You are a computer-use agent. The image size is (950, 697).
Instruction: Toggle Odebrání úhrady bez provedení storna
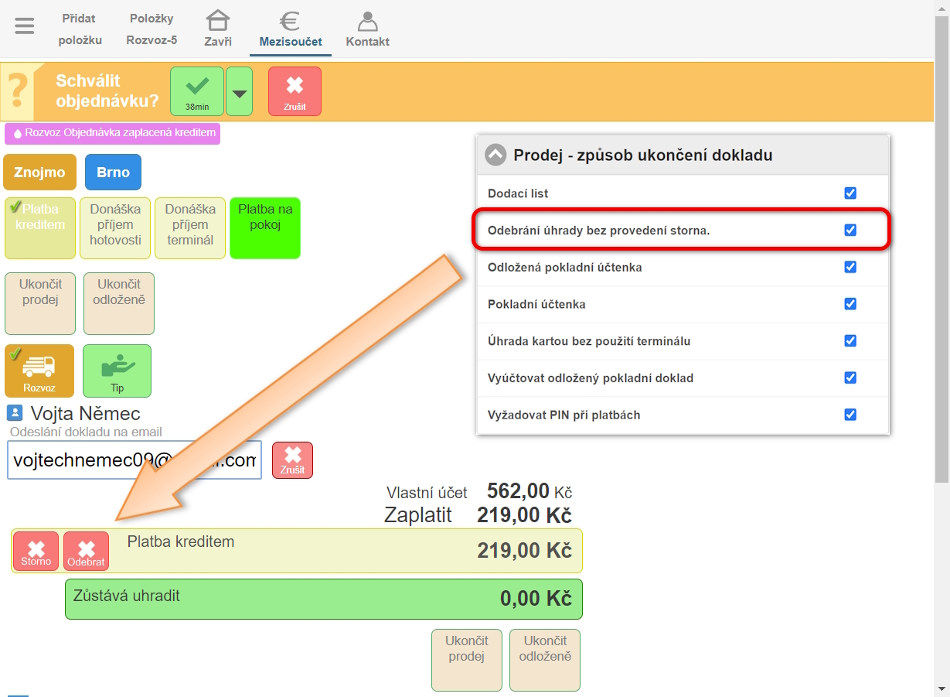coord(850,230)
